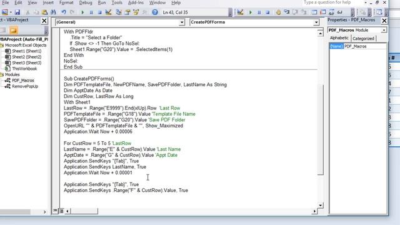Click Toggle Folders in the Project Explorer
Viewport: 400px width, 225px height.
(x=14, y=31)
